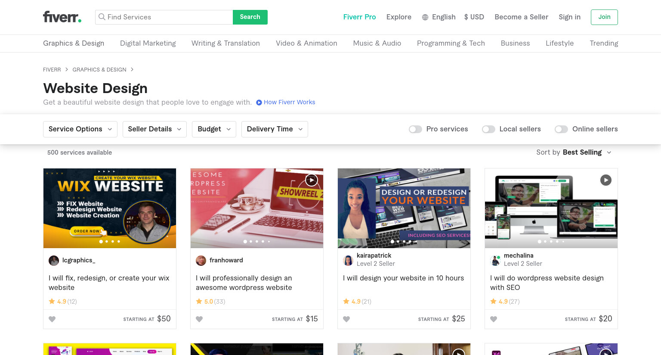Click breadcrumb chevron after GRAPHICS & DESIGN
This screenshot has height=355, width=661.
point(132,69)
